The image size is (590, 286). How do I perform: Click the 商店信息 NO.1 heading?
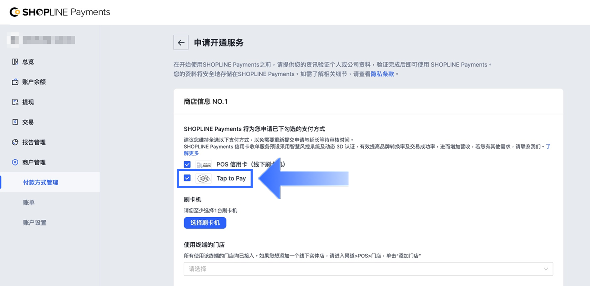coord(206,101)
